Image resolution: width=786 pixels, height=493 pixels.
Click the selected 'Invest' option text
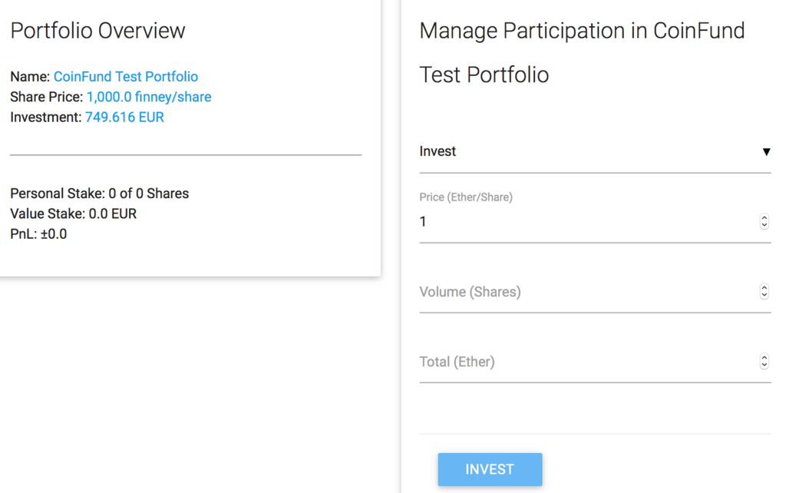click(438, 151)
